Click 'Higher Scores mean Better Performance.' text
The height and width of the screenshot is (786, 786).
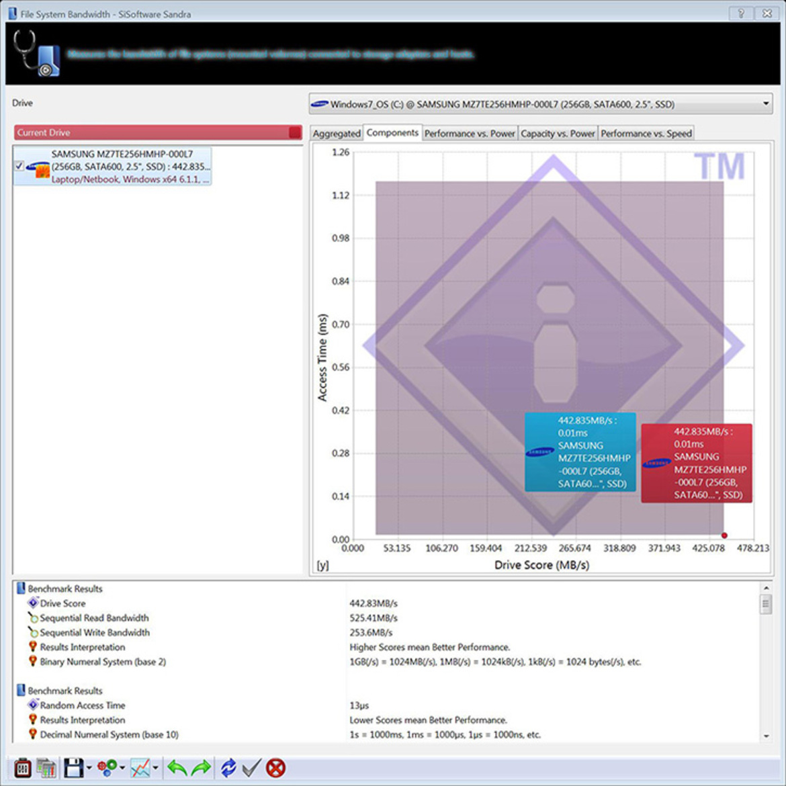coord(429,647)
